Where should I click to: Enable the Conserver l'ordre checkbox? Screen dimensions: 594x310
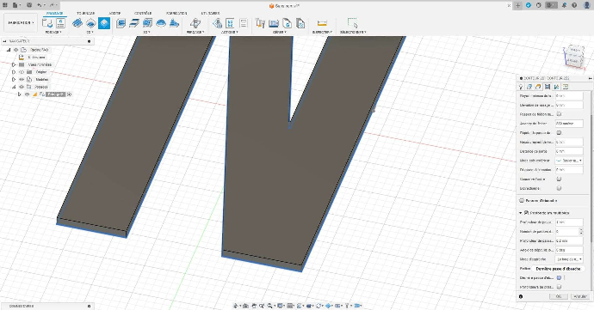(559, 179)
